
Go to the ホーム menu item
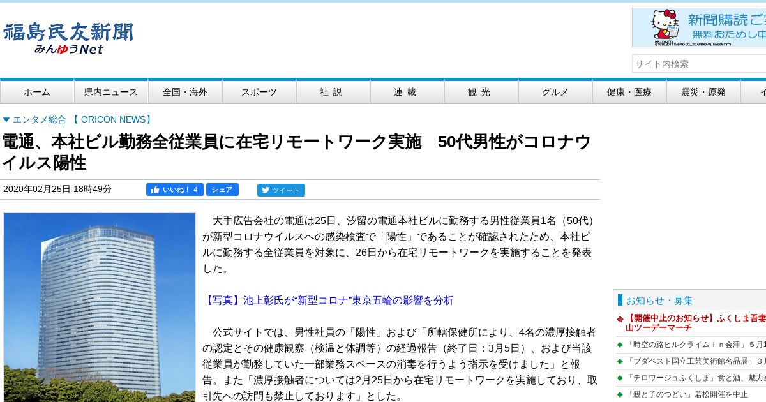(37, 92)
